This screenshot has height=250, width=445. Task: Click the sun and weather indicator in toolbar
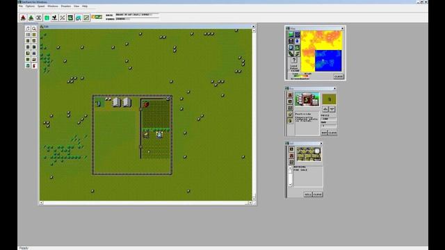pyautogui.click(x=97, y=17)
